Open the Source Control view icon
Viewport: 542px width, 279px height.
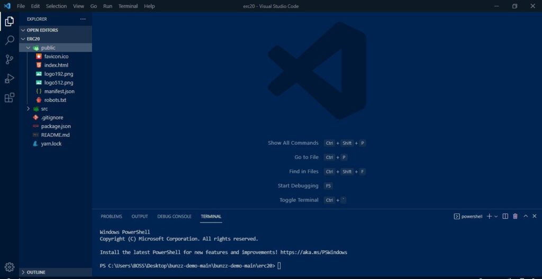(x=10, y=59)
